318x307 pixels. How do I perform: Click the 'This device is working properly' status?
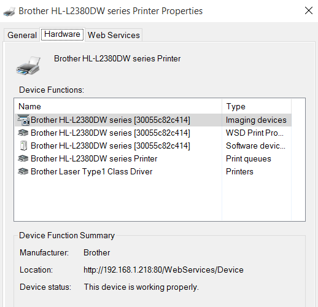pyautogui.click(x=141, y=287)
